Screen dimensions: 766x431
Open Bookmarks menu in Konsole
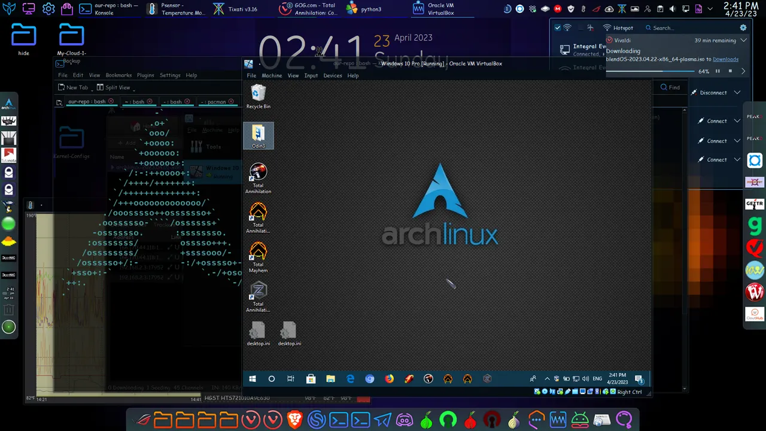(118, 75)
